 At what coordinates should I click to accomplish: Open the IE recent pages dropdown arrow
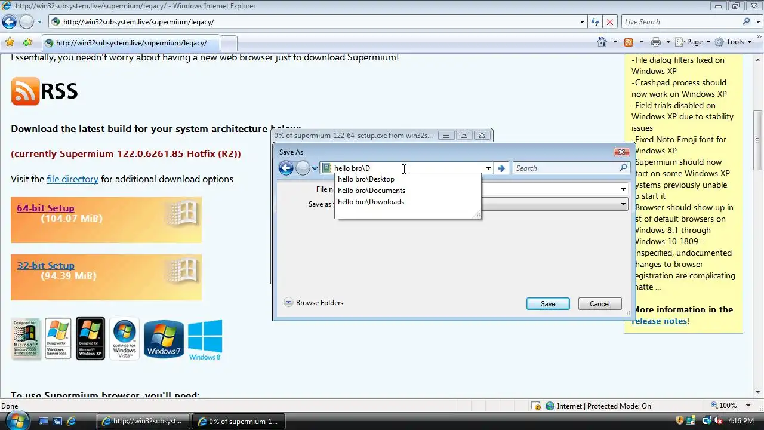pyautogui.click(x=39, y=22)
